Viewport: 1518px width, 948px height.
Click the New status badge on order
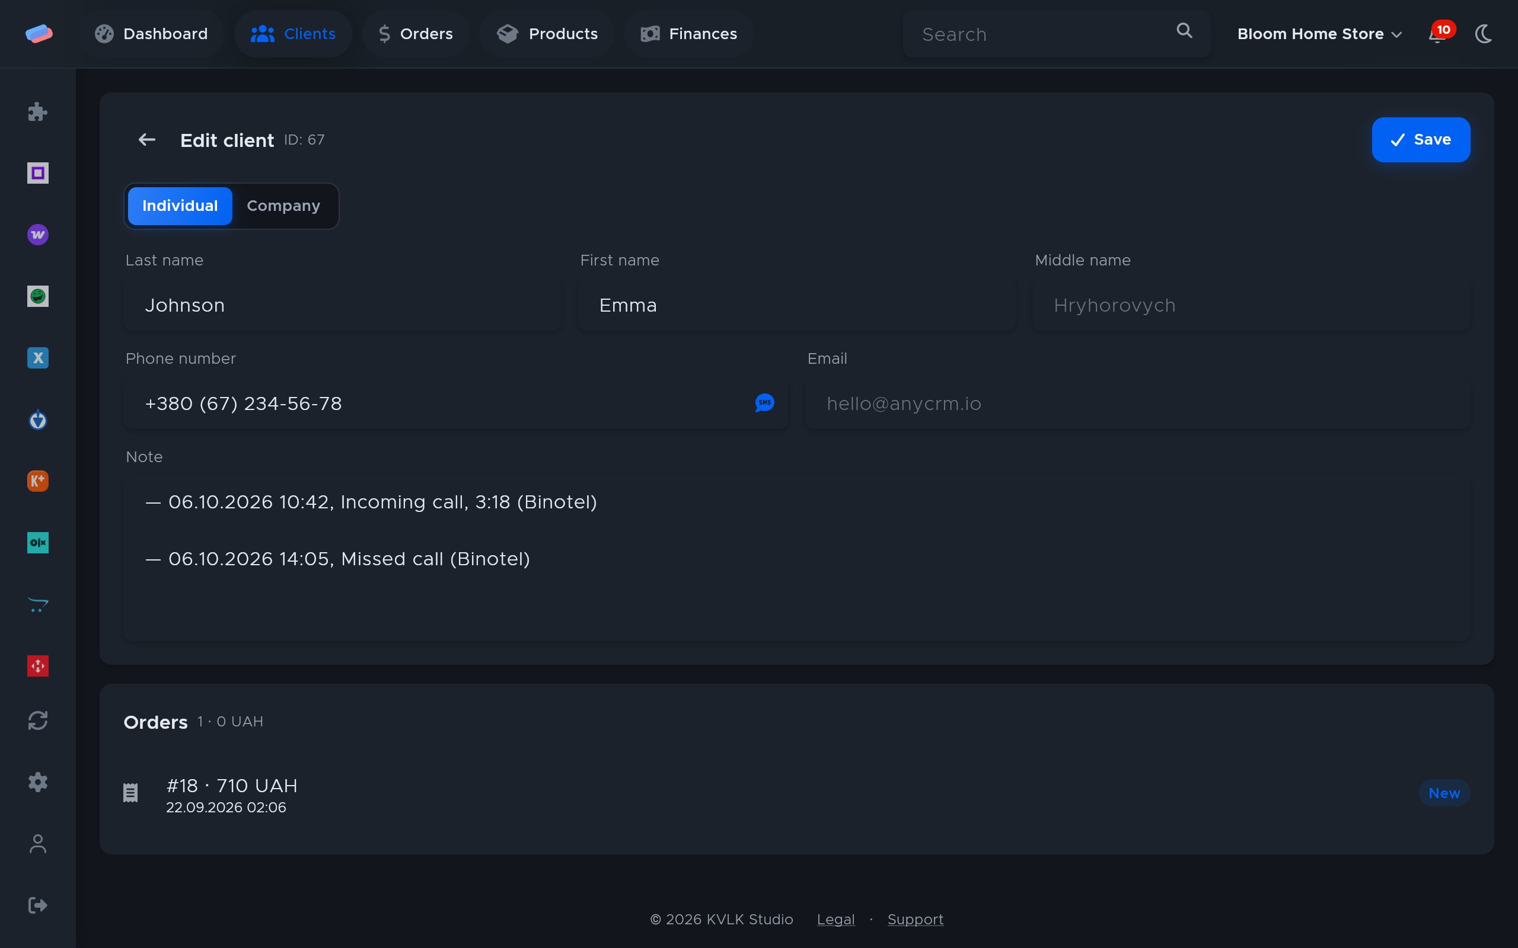click(1444, 793)
